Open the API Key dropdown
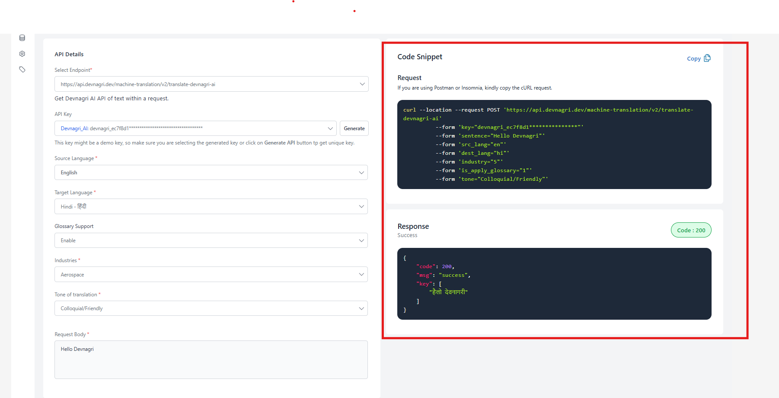 tap(195, 128)
